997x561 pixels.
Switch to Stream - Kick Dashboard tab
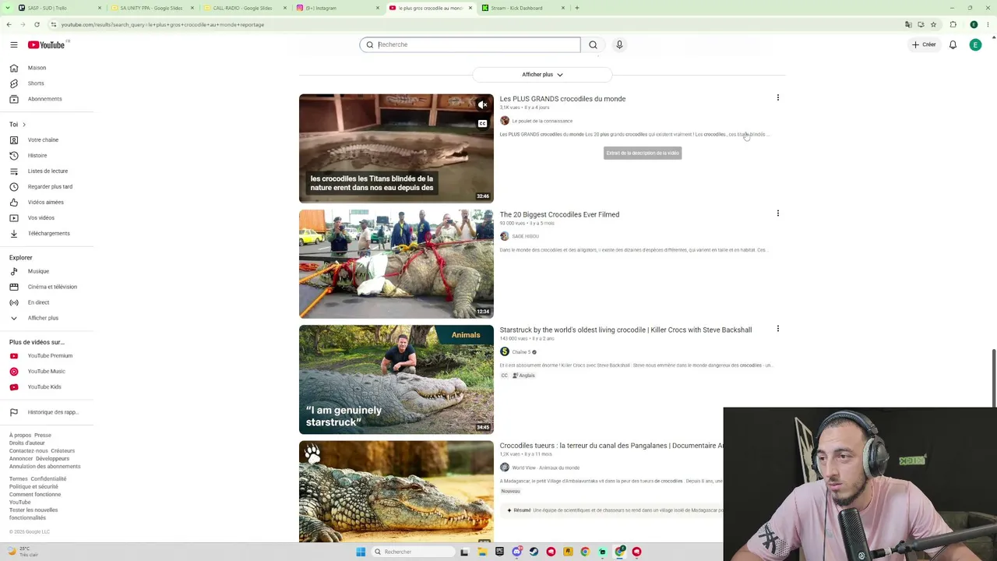523,8
